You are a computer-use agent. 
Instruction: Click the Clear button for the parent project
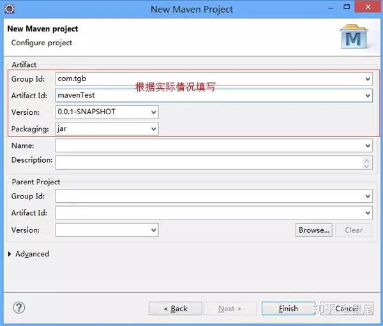pos(354,230)
